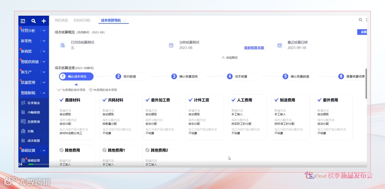This screenshot has height=189, width=385.
Task: Click the text 按标准工时分配
Action: [284, 123]
